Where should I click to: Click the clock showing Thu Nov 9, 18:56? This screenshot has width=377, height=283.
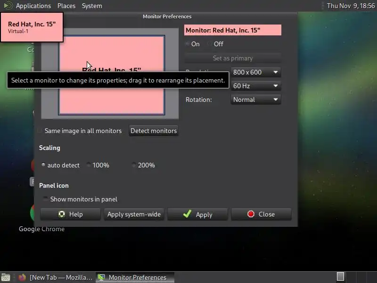351,6
